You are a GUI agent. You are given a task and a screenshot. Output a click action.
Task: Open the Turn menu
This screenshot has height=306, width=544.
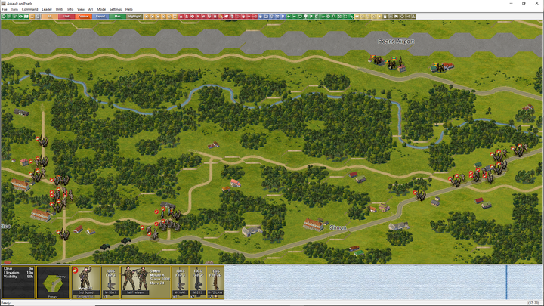pyautogui.click(x=14, y=9)
